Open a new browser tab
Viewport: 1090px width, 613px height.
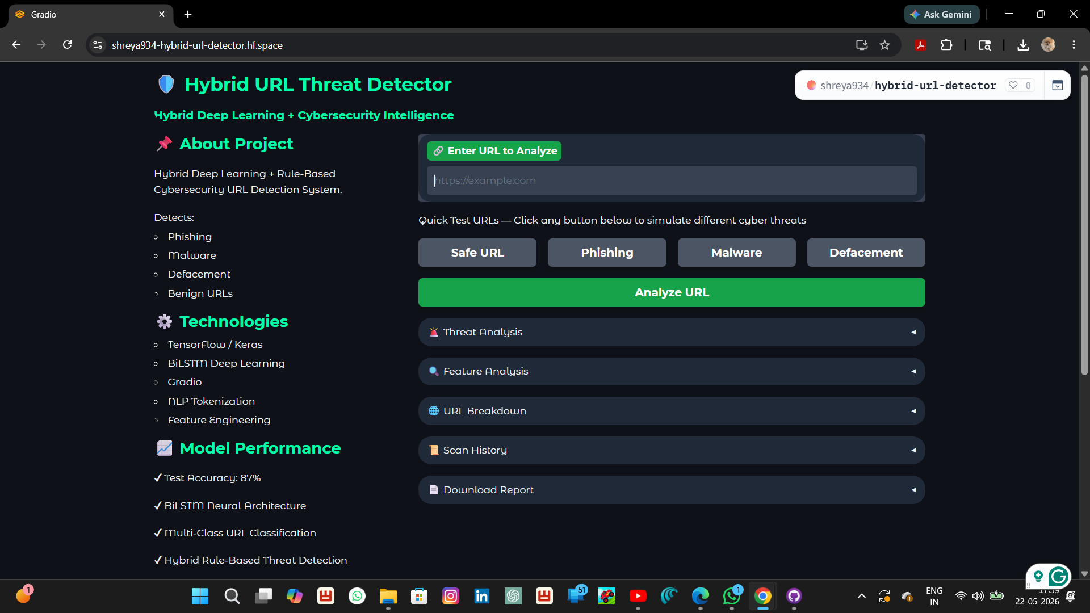[x=188, y=14]
